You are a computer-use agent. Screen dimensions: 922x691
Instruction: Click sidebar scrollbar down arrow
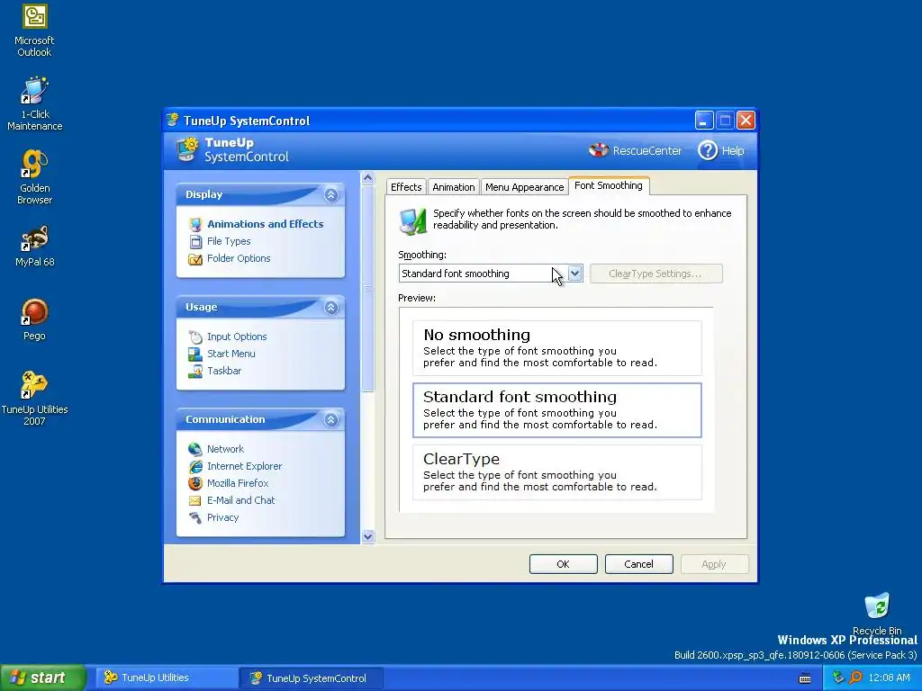click(367, 536)
